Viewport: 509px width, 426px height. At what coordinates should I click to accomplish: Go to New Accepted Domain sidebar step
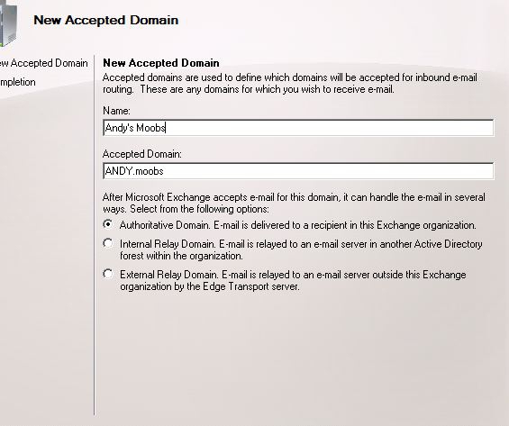44,63
